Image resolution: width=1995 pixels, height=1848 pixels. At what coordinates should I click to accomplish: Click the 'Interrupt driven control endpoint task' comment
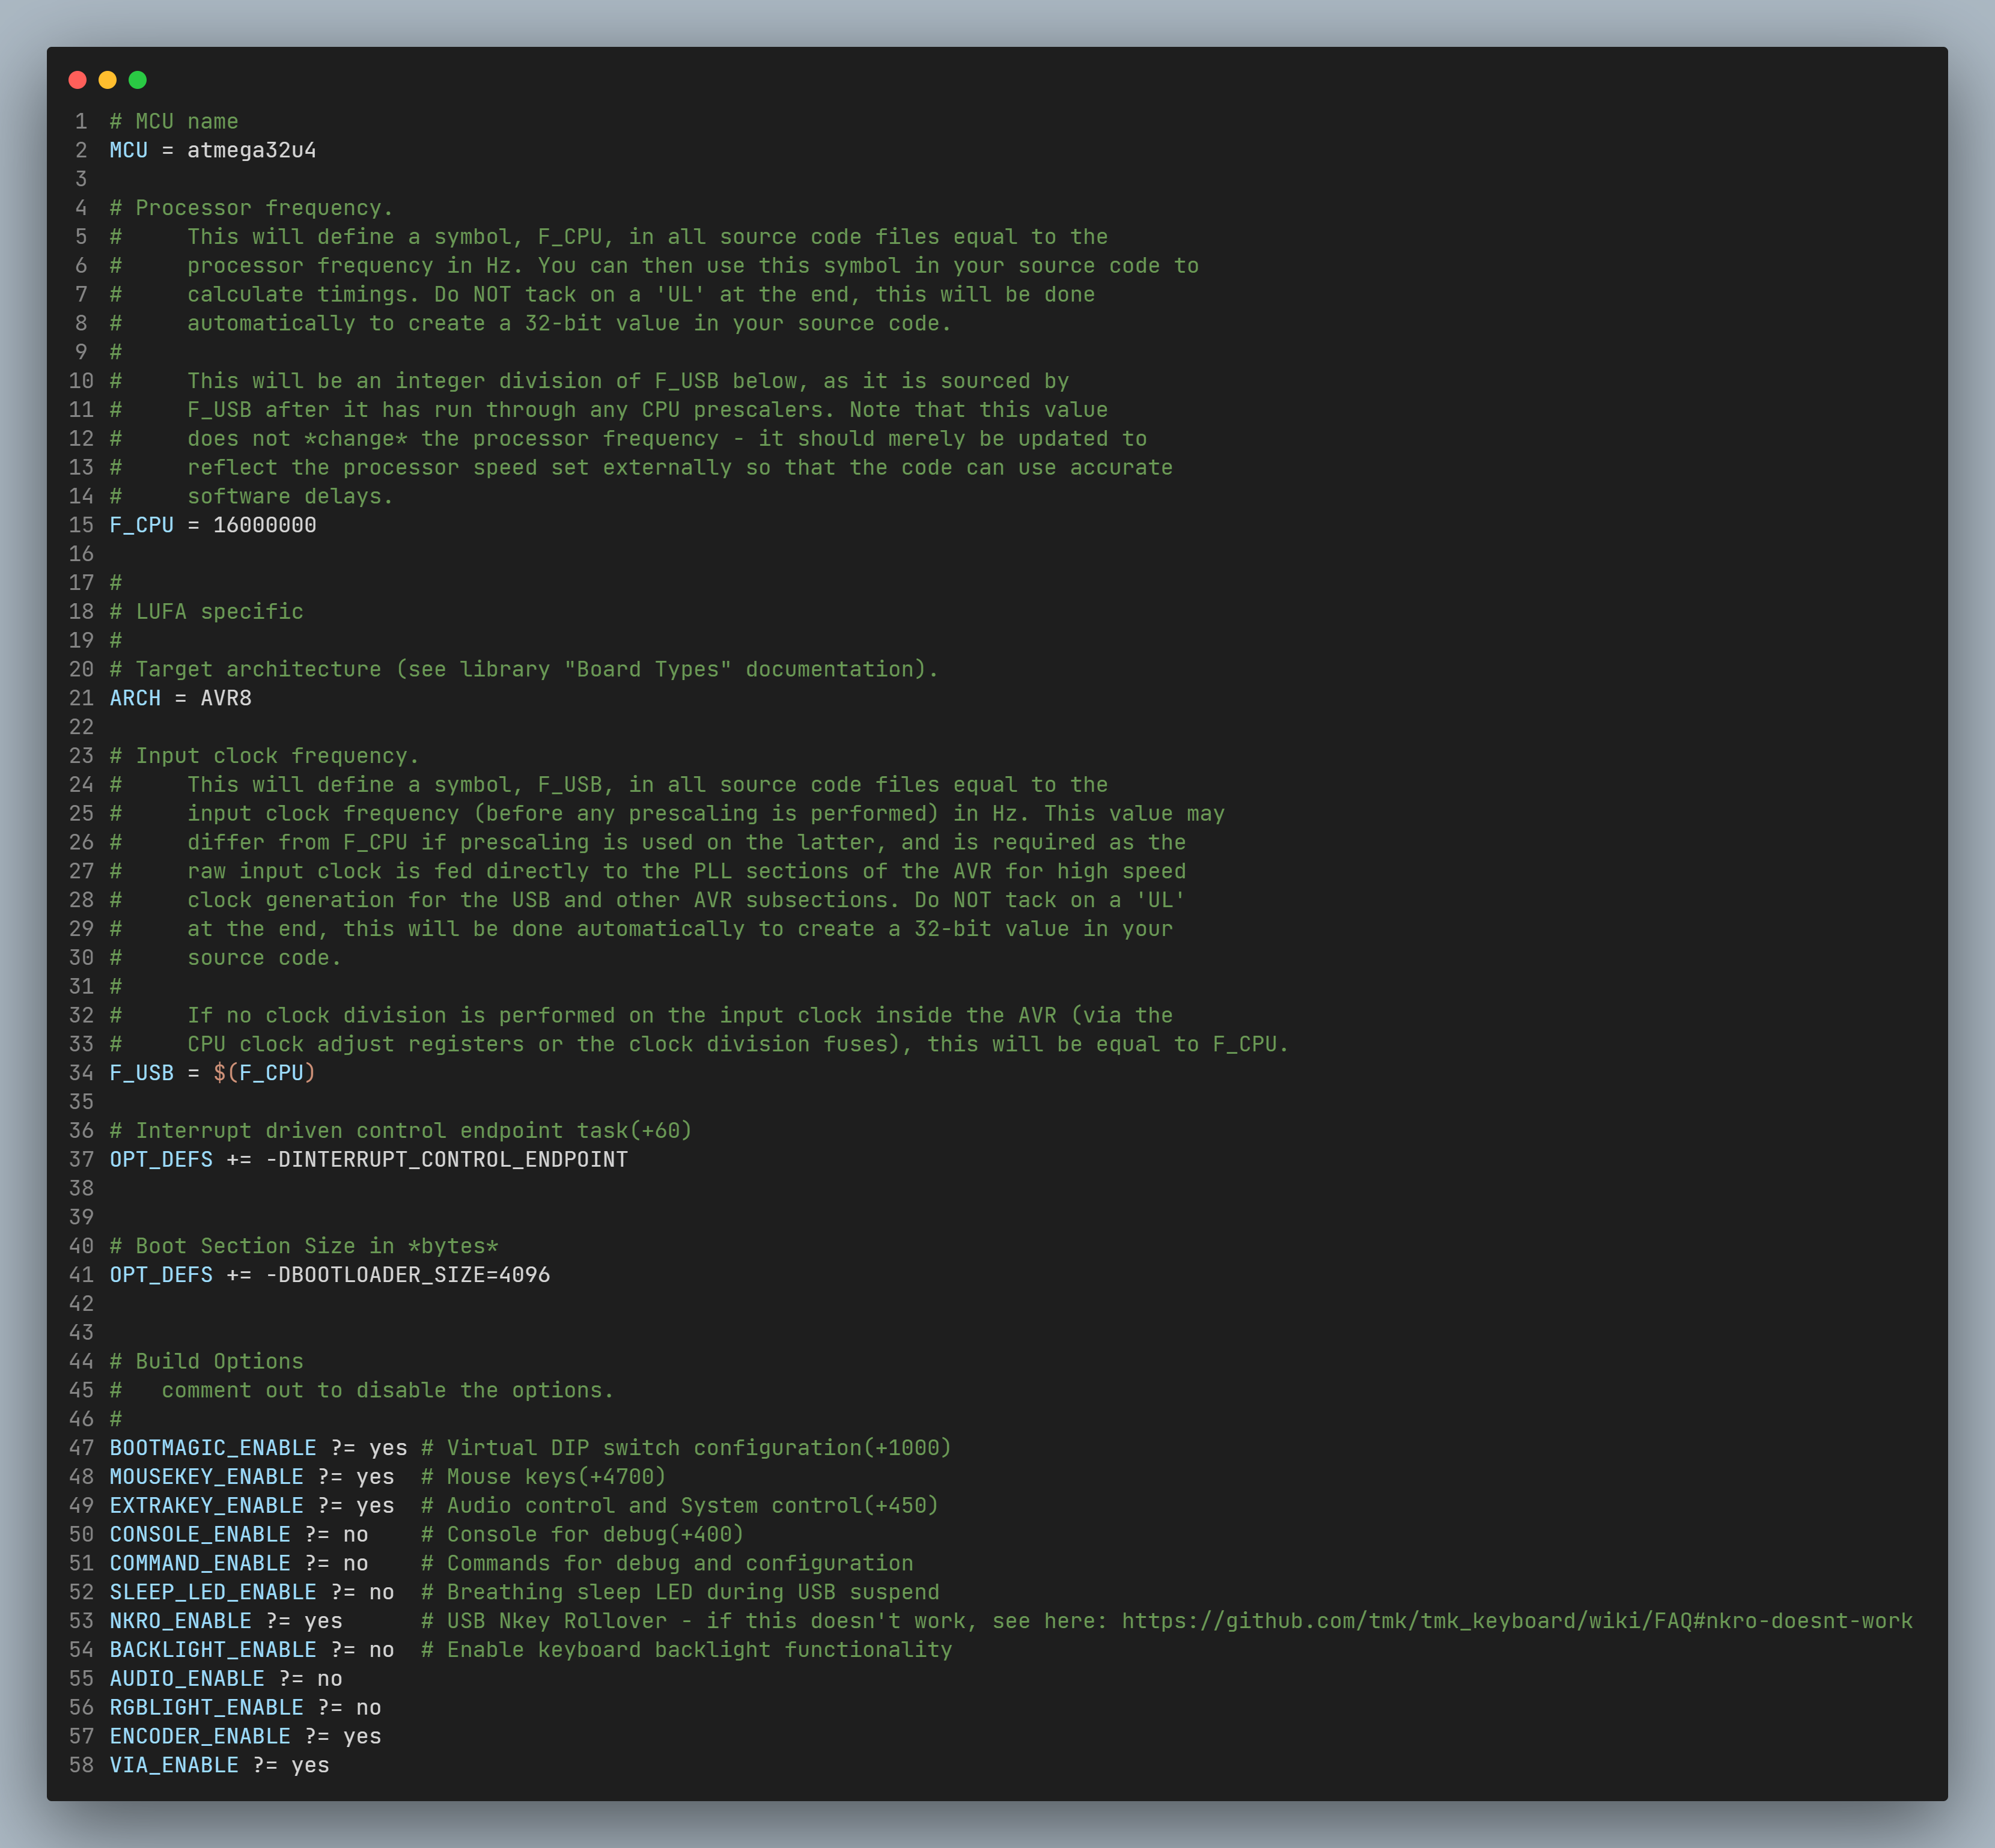coord(401,1131)
